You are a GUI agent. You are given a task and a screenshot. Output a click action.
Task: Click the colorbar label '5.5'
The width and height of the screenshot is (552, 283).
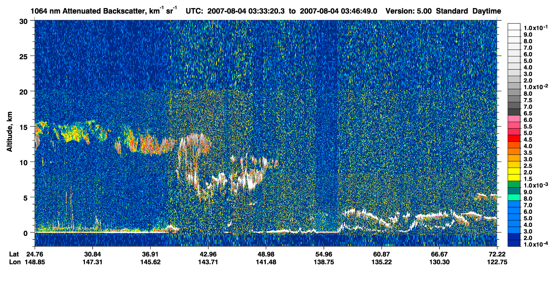click(527, 127)
